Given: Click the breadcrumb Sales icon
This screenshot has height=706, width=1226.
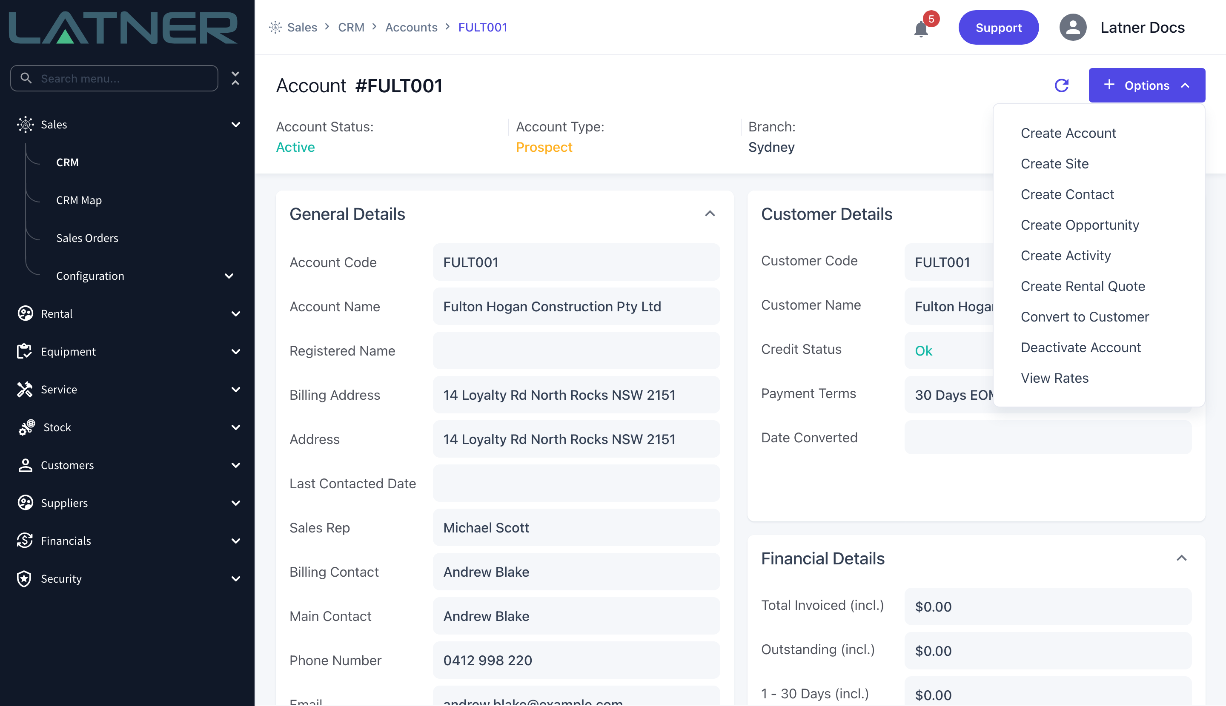Looking at the screenshot, I should coord(275,27).
